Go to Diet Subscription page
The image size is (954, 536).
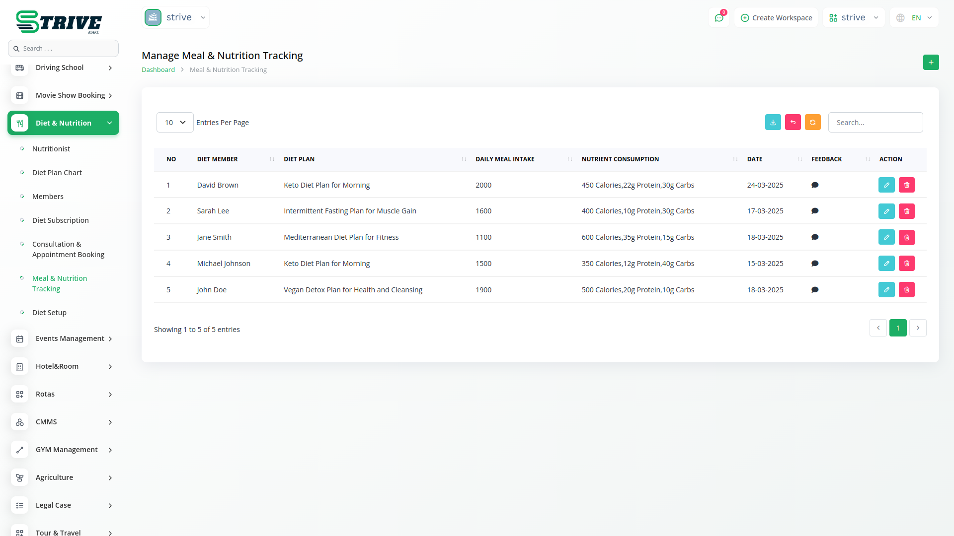61,220
